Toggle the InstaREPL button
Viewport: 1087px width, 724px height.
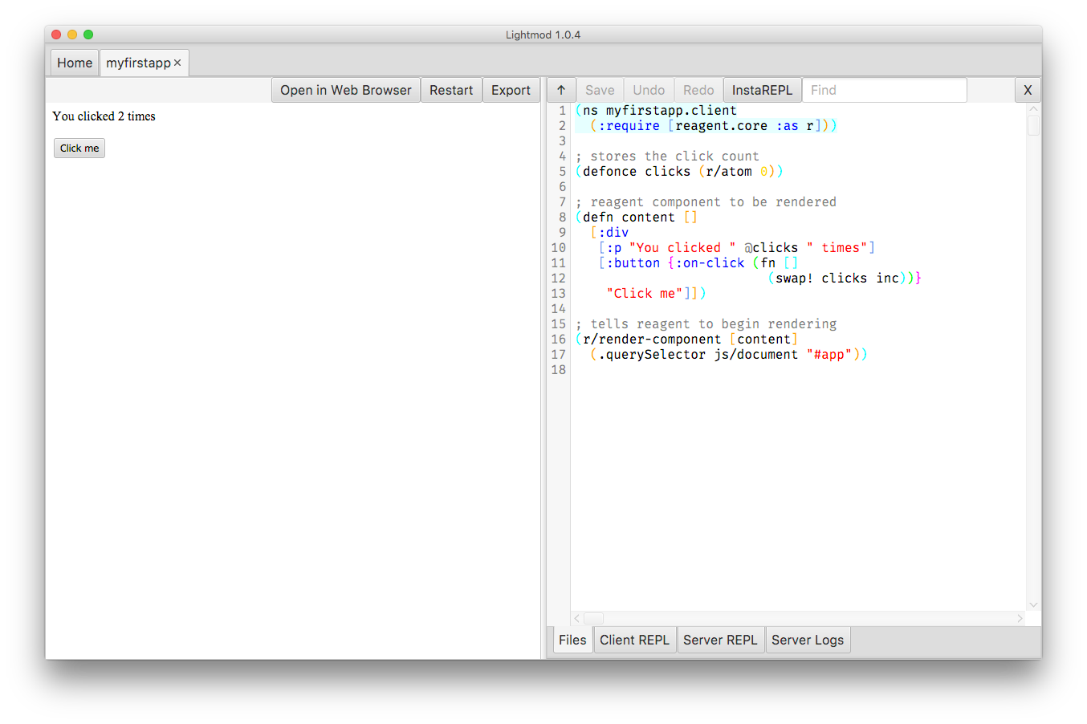(762, 90)
